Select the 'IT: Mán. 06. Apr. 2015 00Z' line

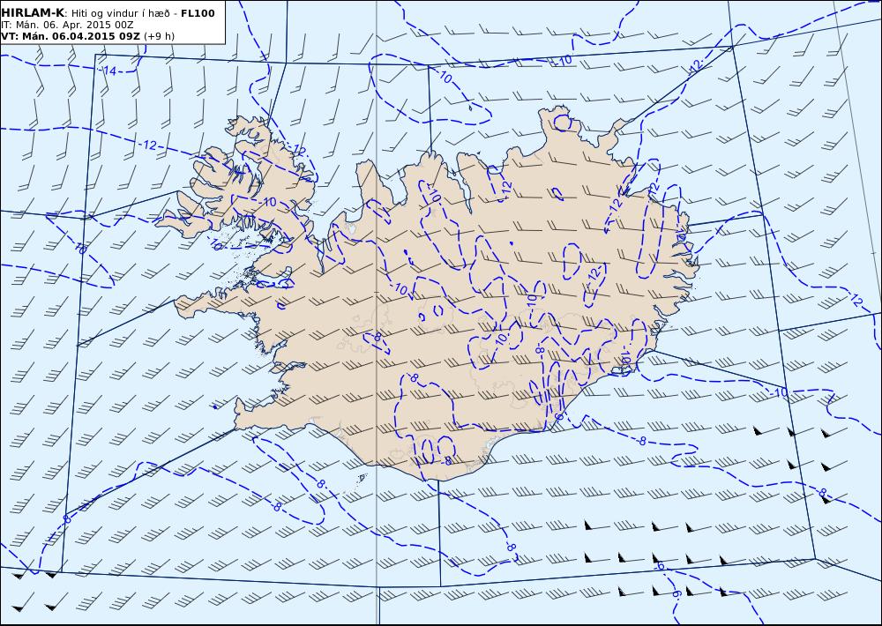tap(67, 26)
